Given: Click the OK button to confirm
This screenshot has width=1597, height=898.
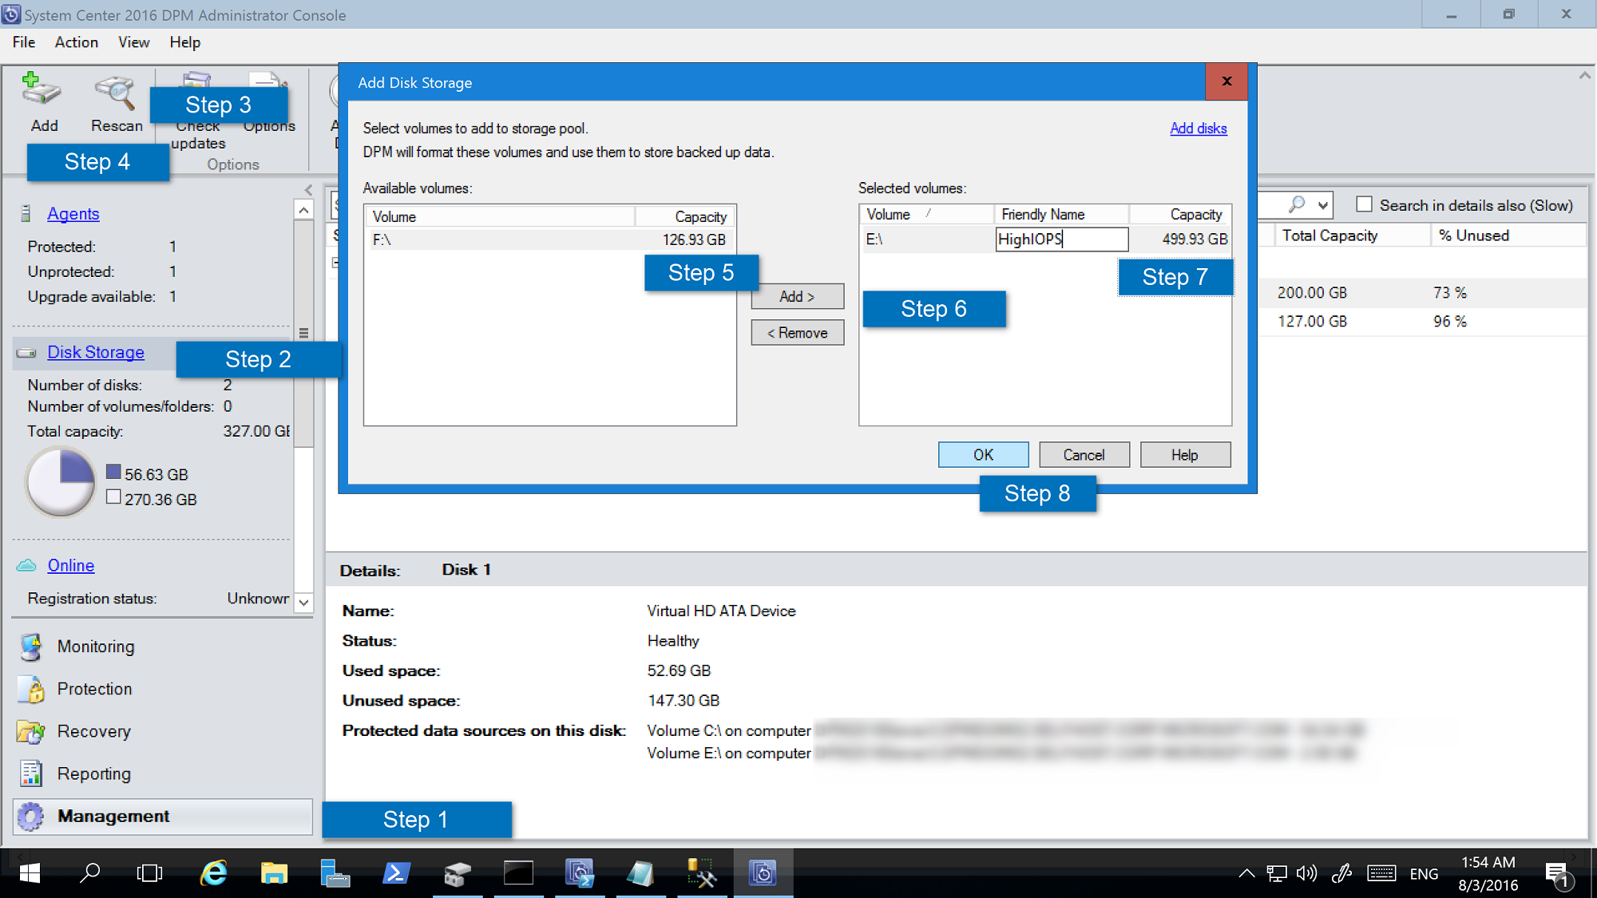Looking at the screenshot, I should (984, 454).
